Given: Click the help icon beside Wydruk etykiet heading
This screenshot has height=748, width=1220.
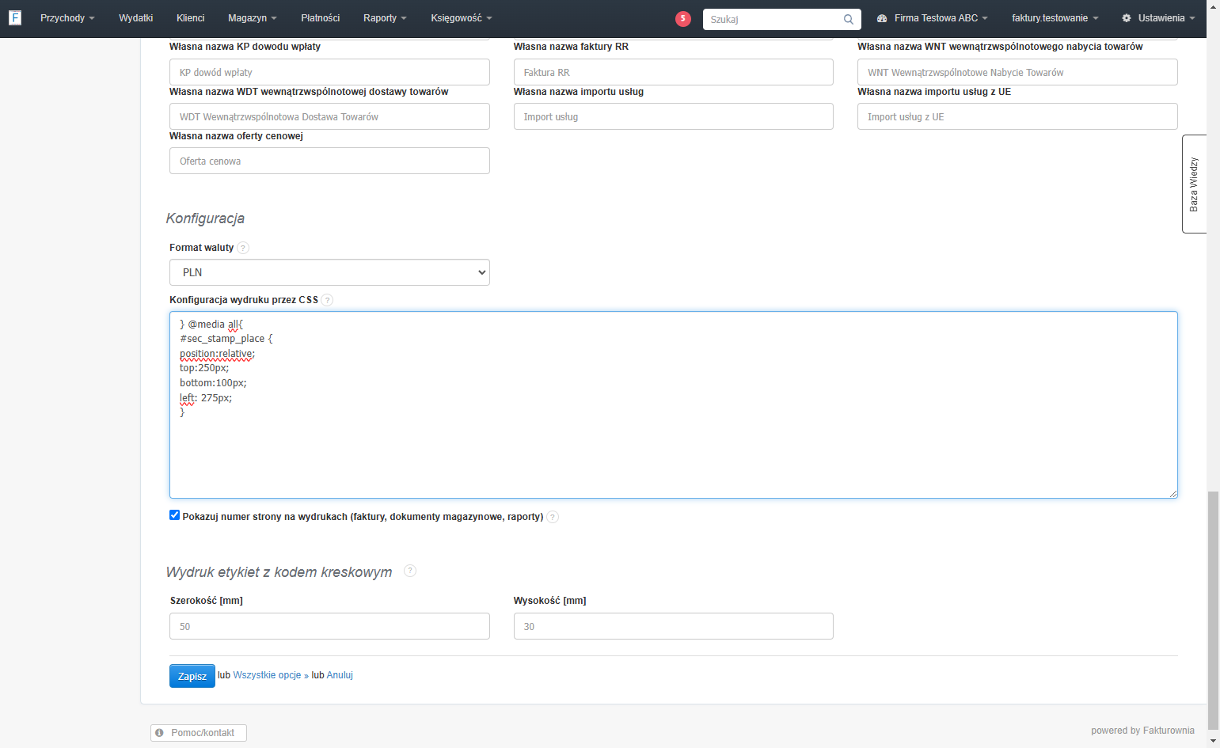Looking at the screenshot, I should (410, 571).
